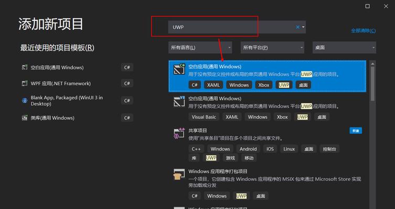395x209 pixels.
Task: Select the Windows 应用程序打包项目 template title
Action: pos(218,171)
